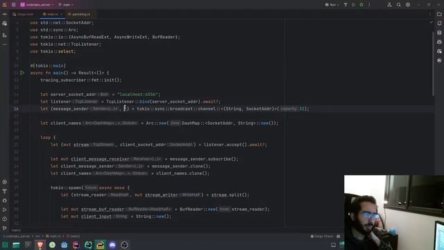The height and width of the screenshot is (250, 444).
Task: Open the editor tabs options dots menu
Action: tap(430, 14)
